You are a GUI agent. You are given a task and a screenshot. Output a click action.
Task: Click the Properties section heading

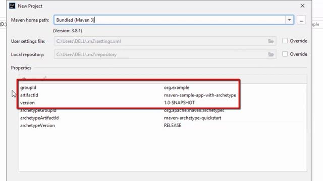click(21, 68)
